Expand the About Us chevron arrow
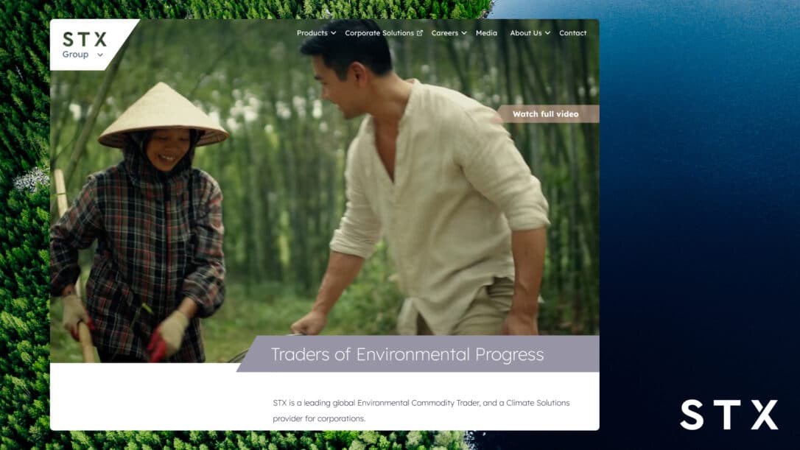 547,33
